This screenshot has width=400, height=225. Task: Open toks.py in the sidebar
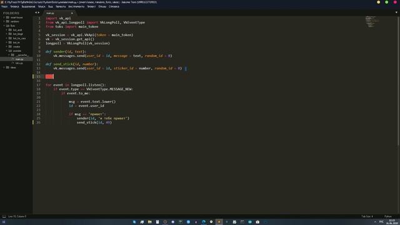[x=16, y=63]
